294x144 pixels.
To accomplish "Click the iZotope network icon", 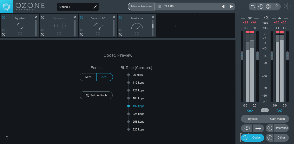I will 287,7.
